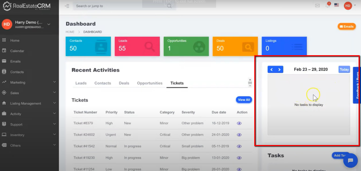Click the orange Emails button

point(346,27)
